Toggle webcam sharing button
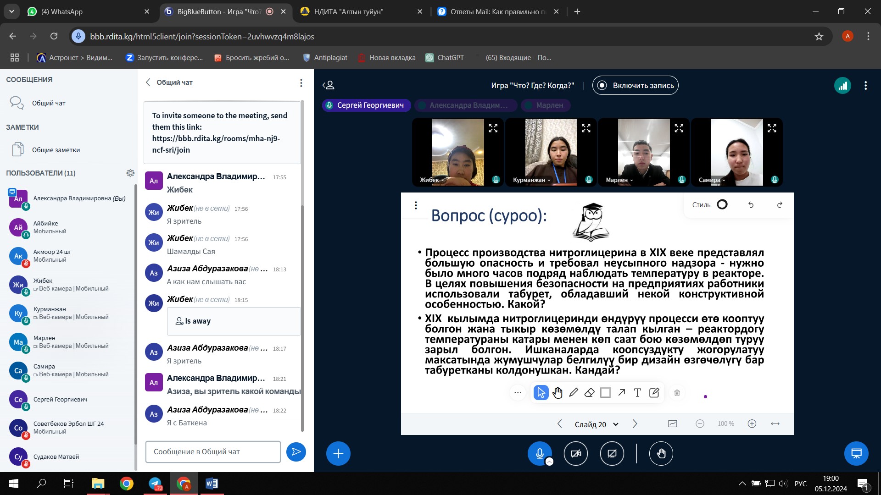 pos(575,454)
